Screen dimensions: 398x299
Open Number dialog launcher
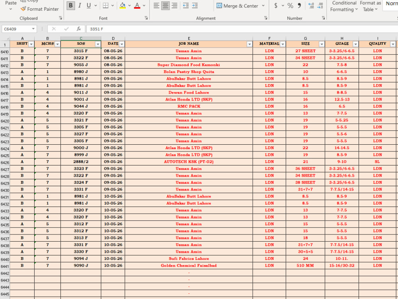pyautogui.click(x=323, y=18)
